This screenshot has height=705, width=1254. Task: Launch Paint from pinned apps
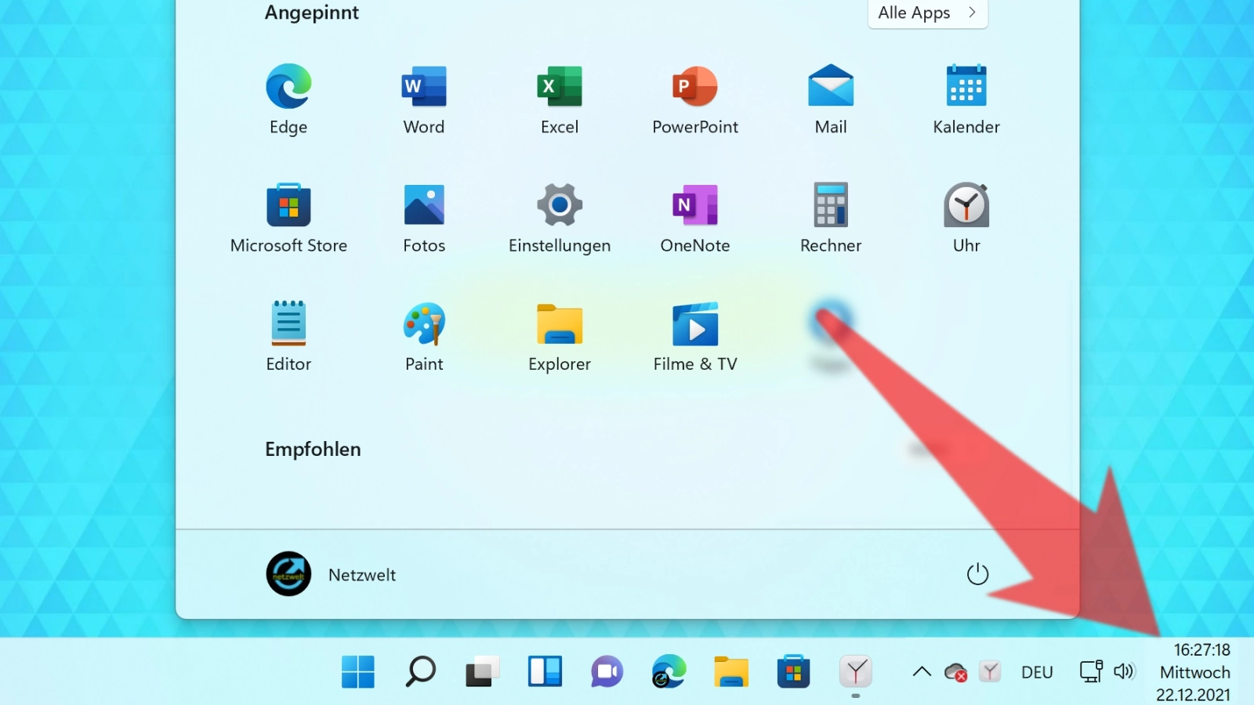click(424, 337)
